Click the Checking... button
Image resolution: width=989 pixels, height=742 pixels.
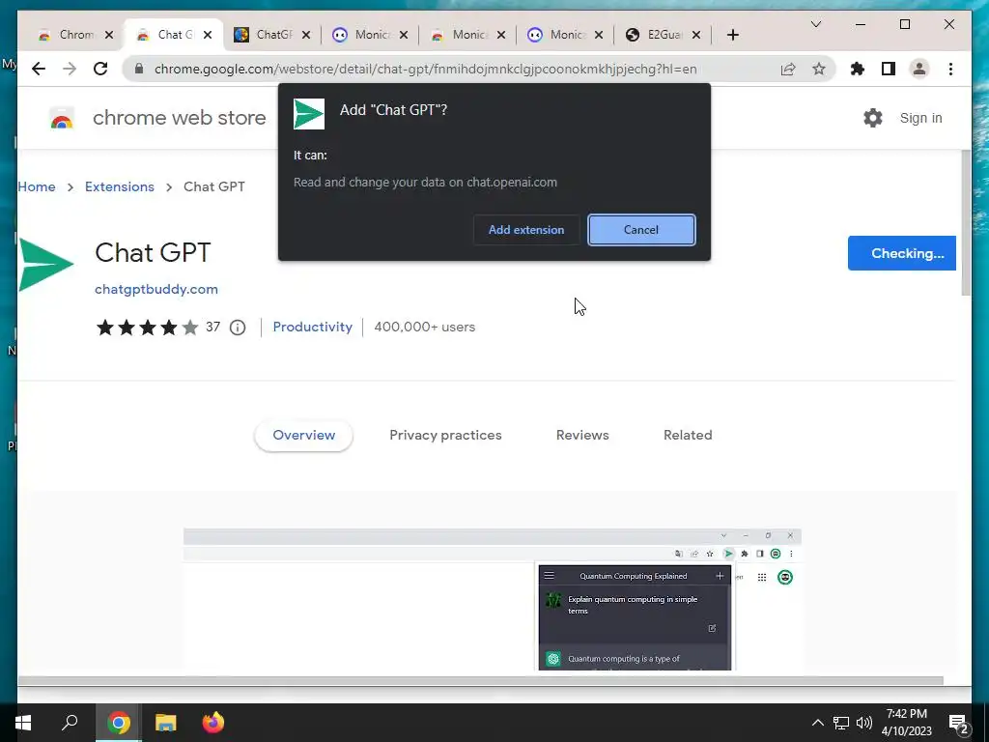click(x=901, y=253)
